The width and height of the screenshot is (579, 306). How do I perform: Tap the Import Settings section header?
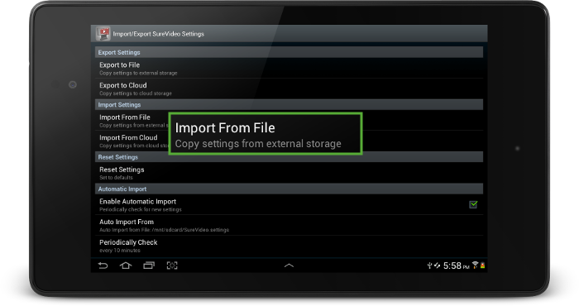click(289, 105)
